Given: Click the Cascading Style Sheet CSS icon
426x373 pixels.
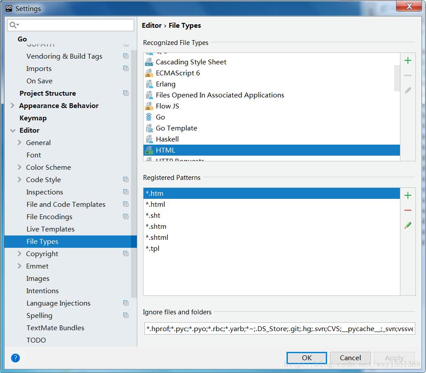Looking at the screenshot, I should click(x=149, y=62).
